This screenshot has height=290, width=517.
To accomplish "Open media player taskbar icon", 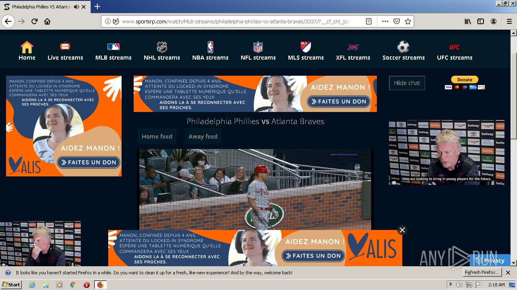I will click(x=59, y=285).
